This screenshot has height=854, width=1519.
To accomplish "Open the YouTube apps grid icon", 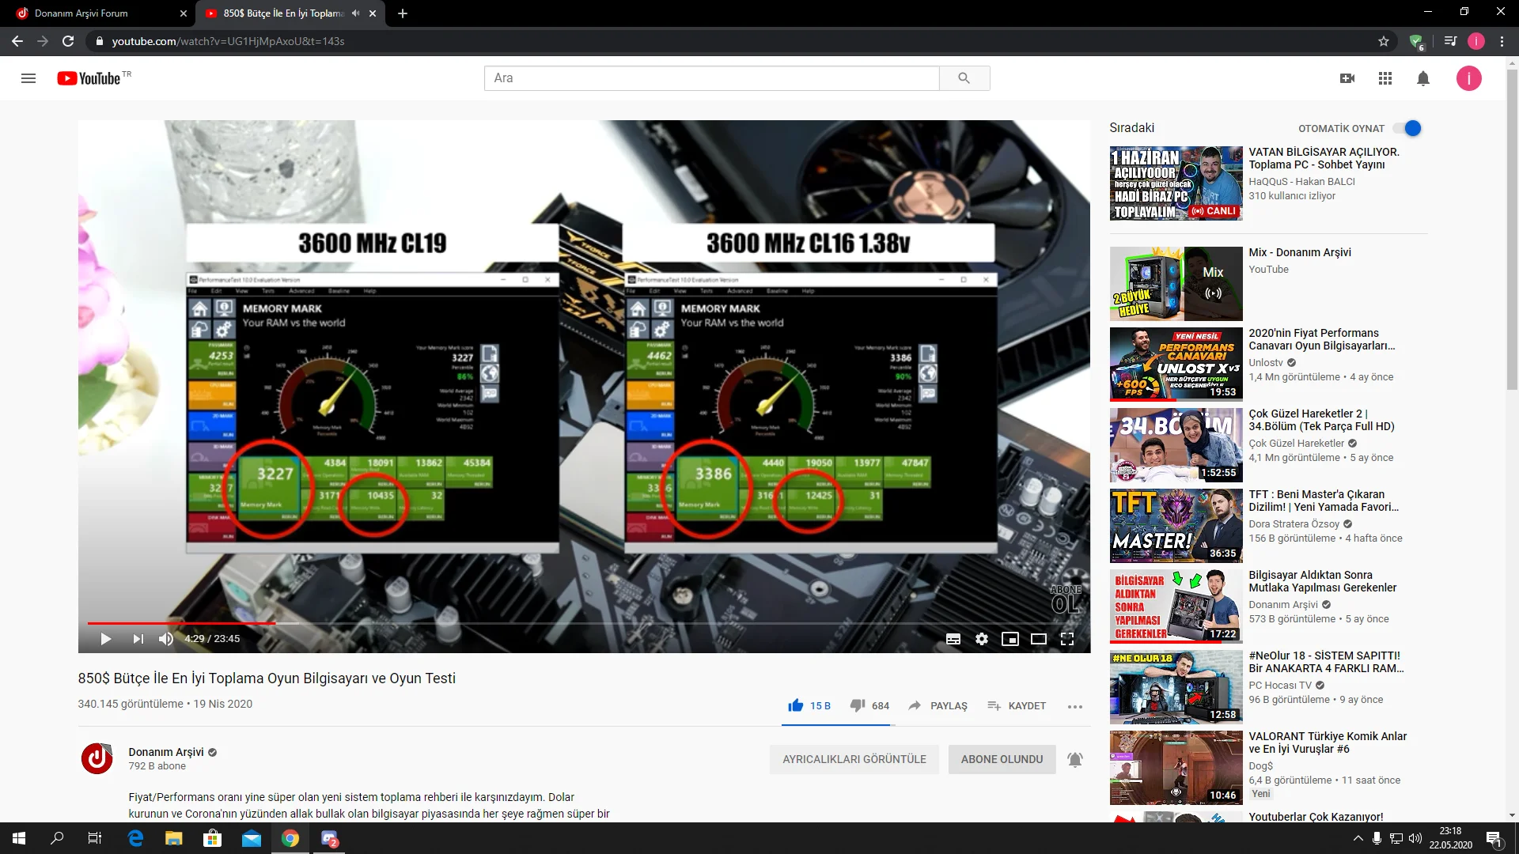I will click(1385, 78).
